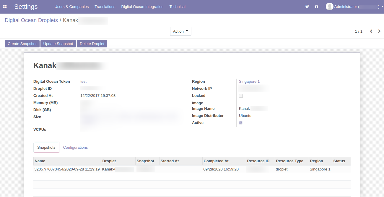Go to next record arrow

point(379,31)
